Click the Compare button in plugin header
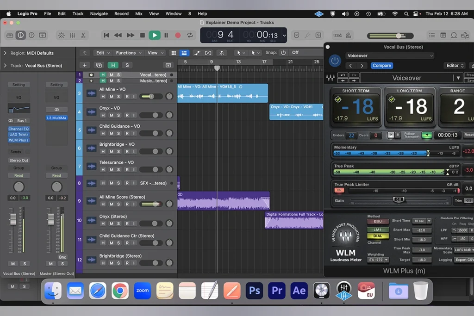The width and height of the screenshot is (474, 316). click(381, 66)
